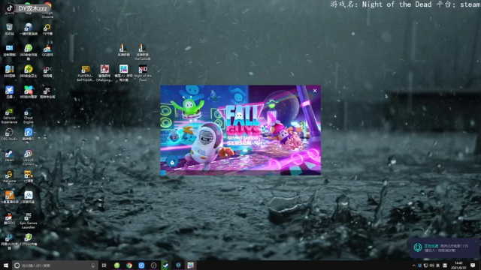Click the taskbar search input field

point(55,265)
